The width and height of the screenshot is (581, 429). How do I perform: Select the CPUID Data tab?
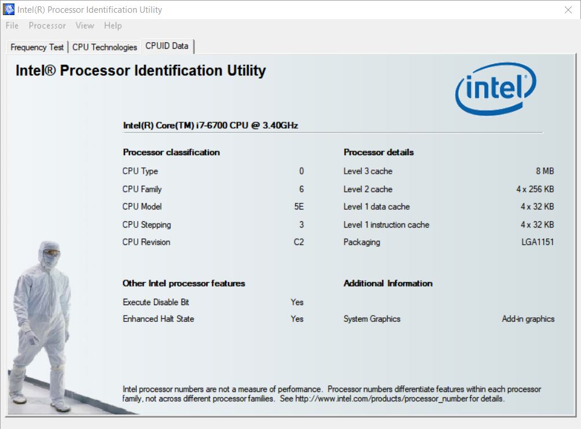point(167,46)
